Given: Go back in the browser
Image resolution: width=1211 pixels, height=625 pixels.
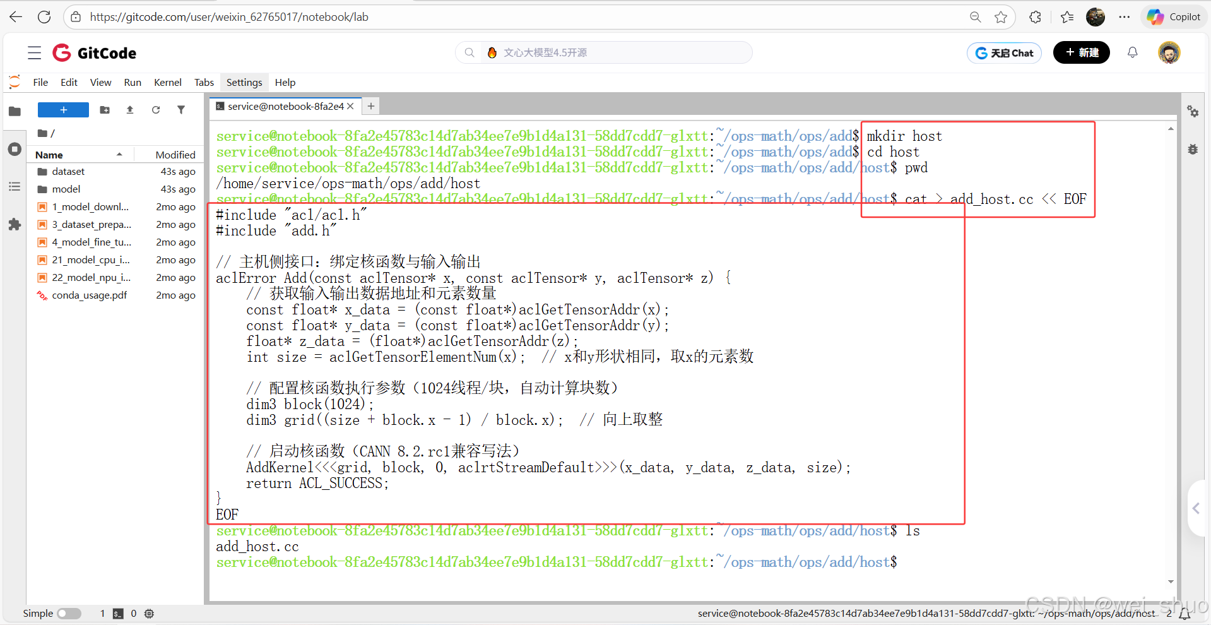Looking at the screenshot, I should click(16, 17).
